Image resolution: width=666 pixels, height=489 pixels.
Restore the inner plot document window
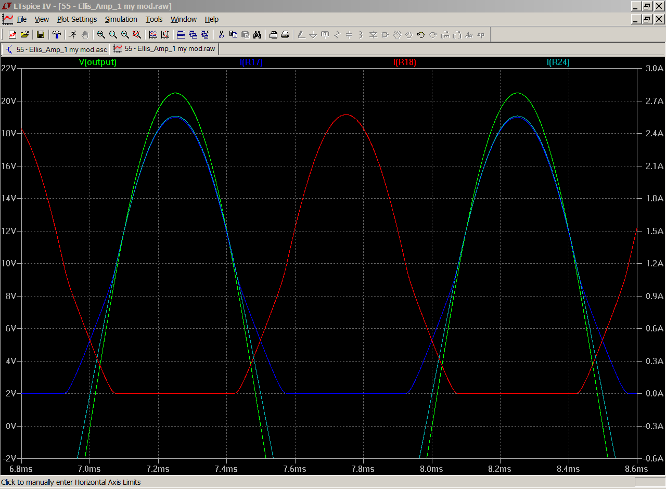coord(647,19)
